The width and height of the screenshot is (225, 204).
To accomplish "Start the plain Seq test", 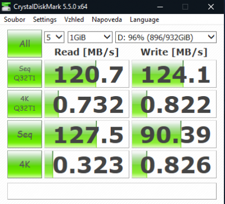I will pos(25,134).
